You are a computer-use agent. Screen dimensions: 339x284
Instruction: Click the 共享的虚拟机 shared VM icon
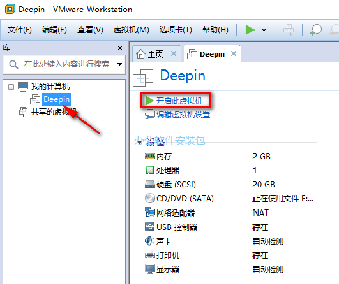(x=23, y=112)
